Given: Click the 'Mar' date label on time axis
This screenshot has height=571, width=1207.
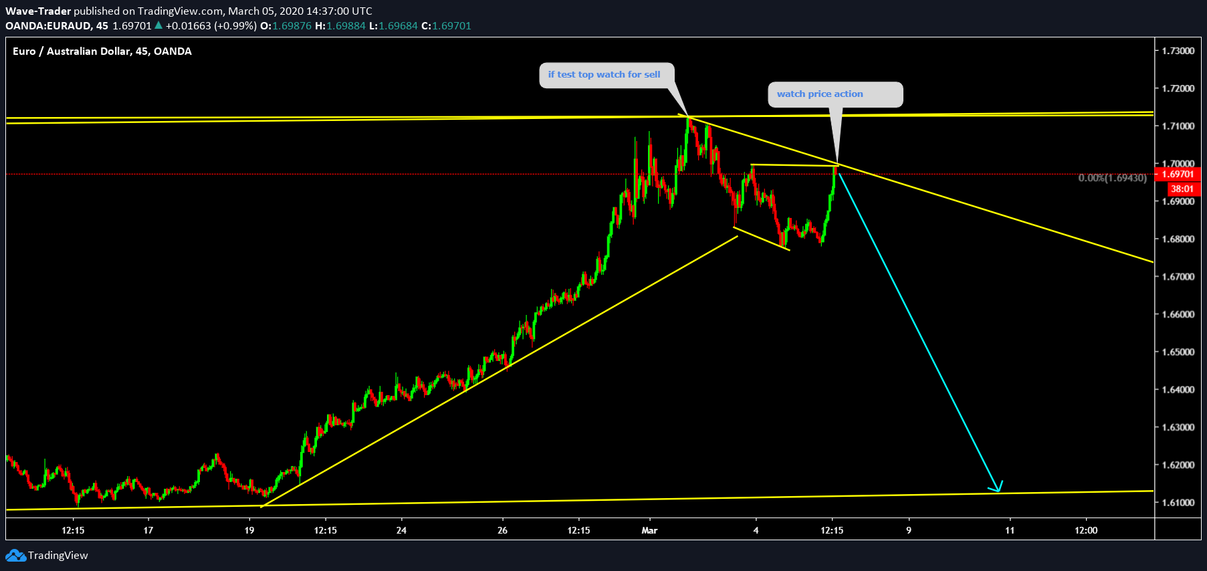Looking at the screenshot, I should (x=649, y=531).
